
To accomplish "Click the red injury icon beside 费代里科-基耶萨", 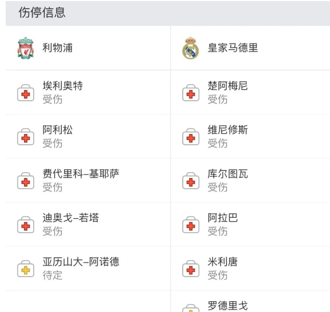I will [26, 181].
